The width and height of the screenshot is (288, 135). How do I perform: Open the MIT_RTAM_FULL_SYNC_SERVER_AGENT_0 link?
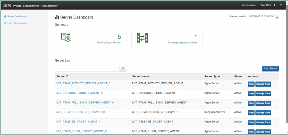(85, 103)
